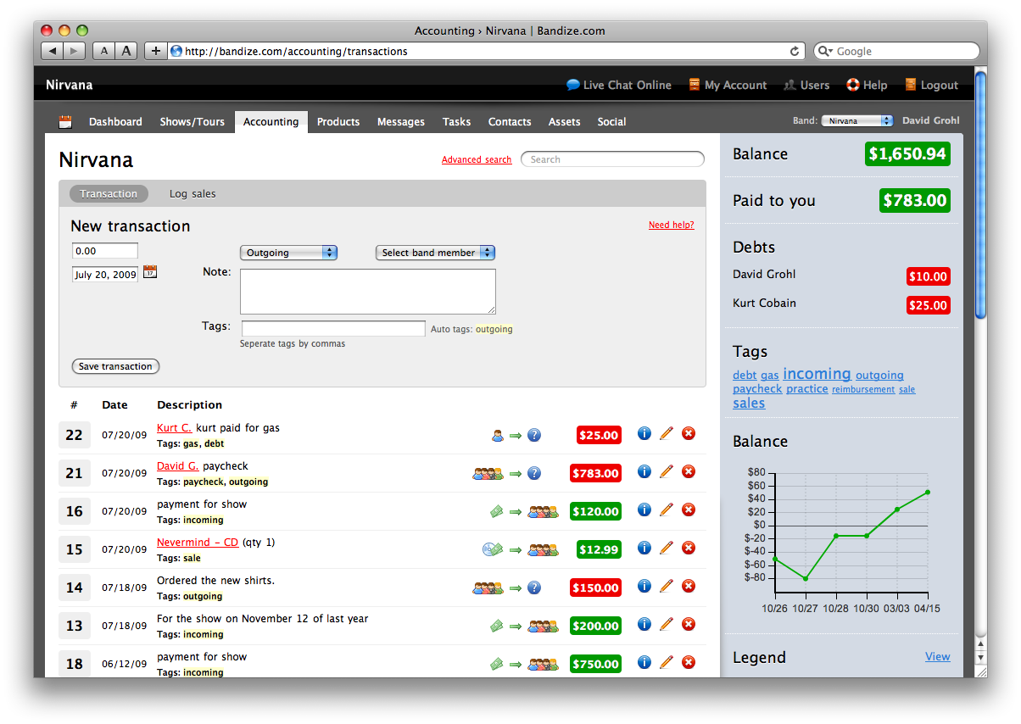Edit transaction 22 with pencil icon
The height and width of the screenshot is (724, 1021).
[667, 434]
